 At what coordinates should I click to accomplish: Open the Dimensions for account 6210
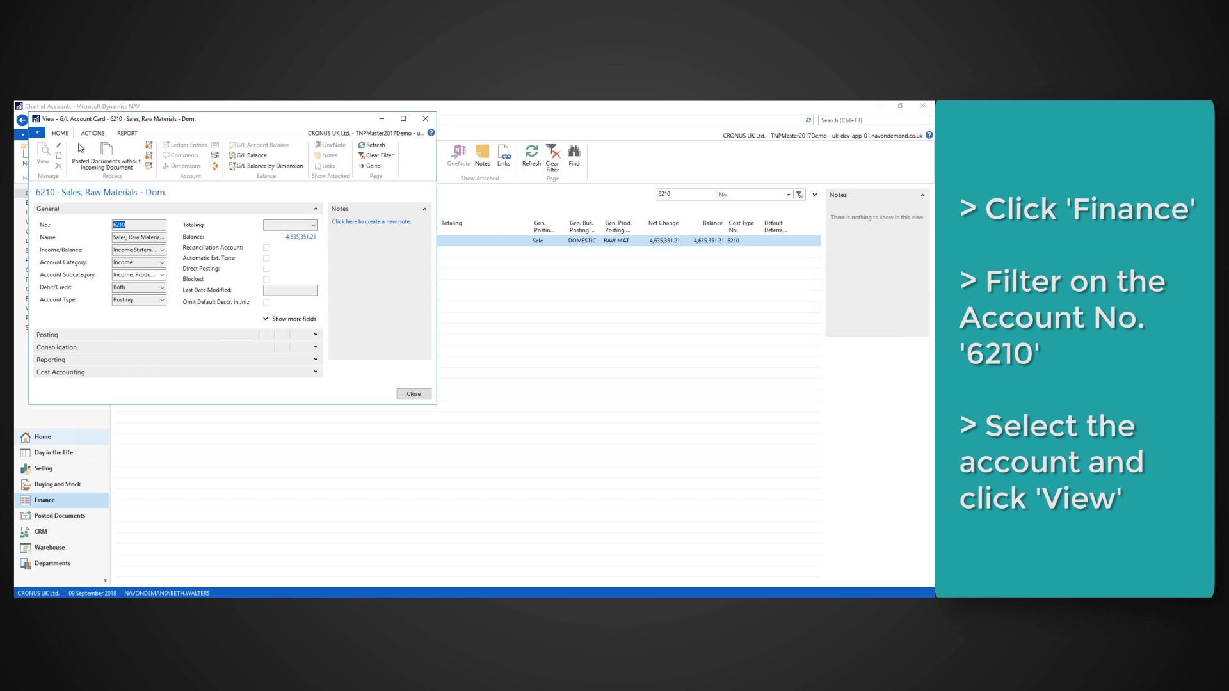tap(184, 166)
